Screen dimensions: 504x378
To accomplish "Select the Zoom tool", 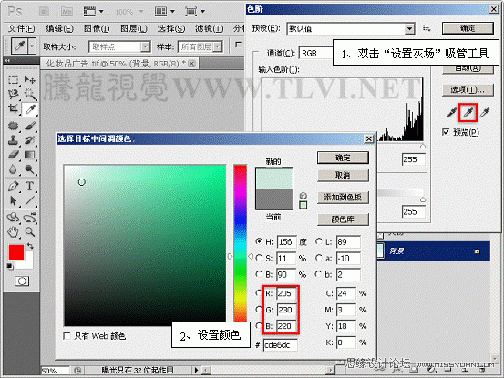I will click(x=30, y=232).
